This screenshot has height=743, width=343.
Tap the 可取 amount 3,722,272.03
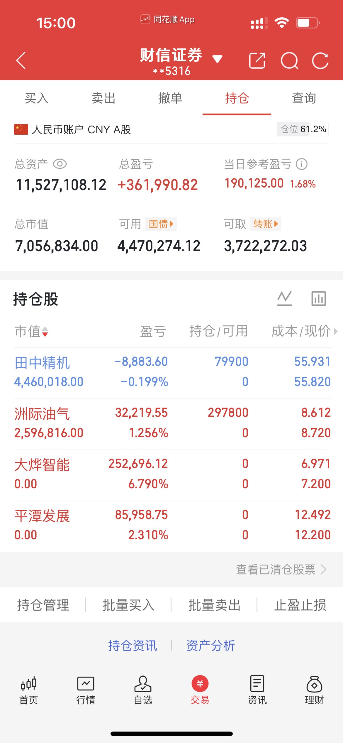click(266, 246)
